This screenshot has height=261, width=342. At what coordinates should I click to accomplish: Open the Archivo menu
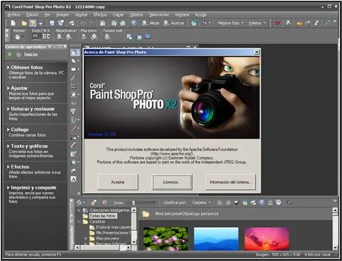point(14,15)
